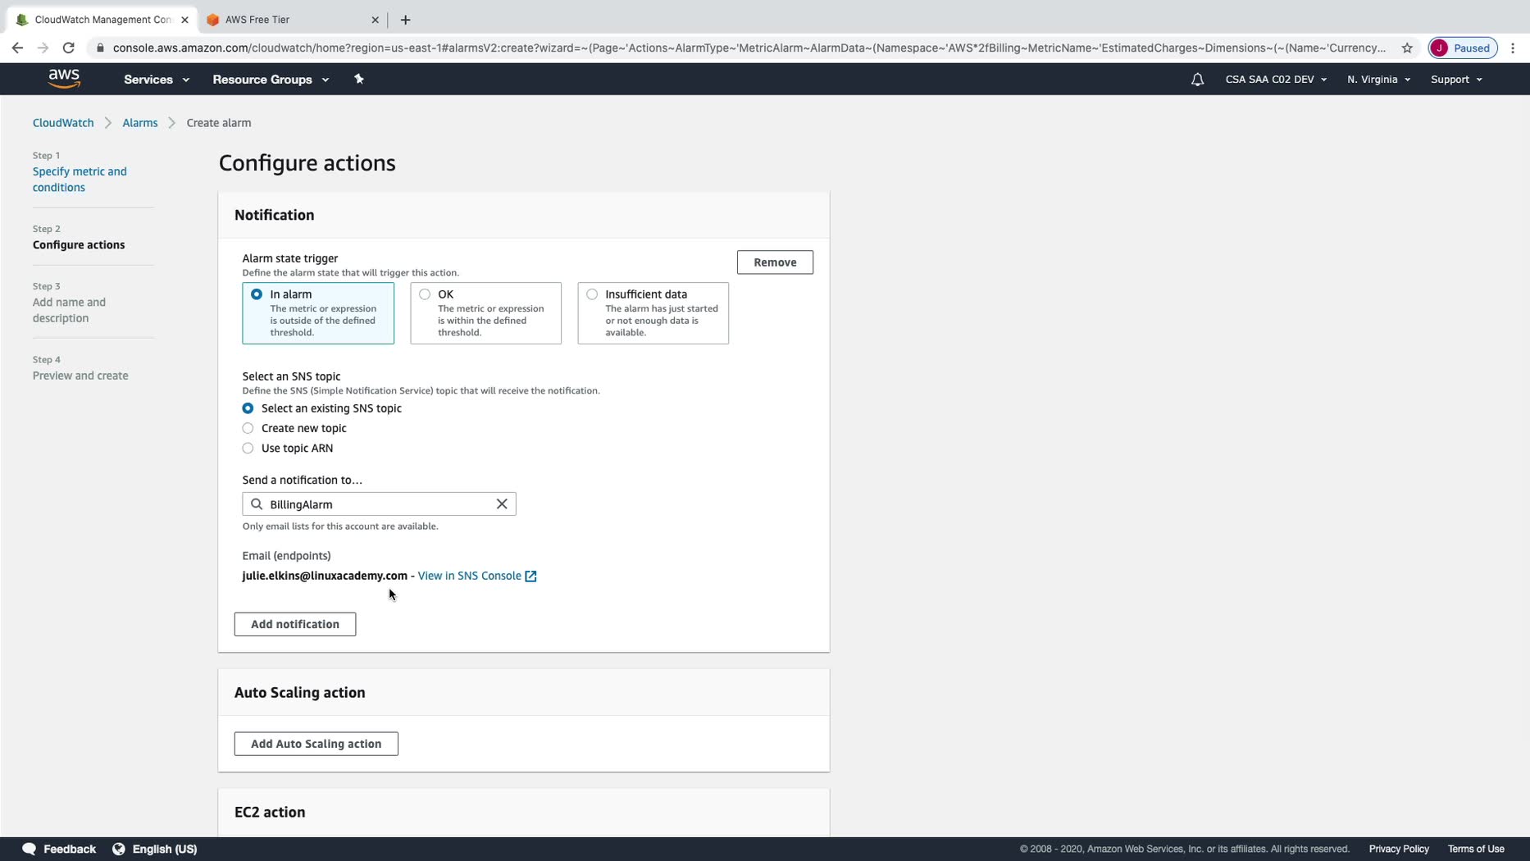Choose Use topic ARN option

click(x=248, y=448)
